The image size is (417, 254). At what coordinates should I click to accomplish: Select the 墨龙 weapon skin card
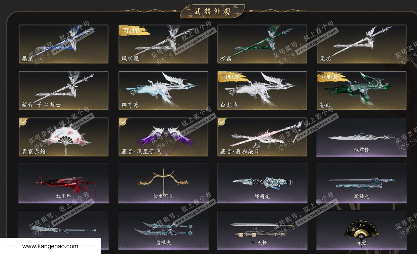click(x=63, y=44)
